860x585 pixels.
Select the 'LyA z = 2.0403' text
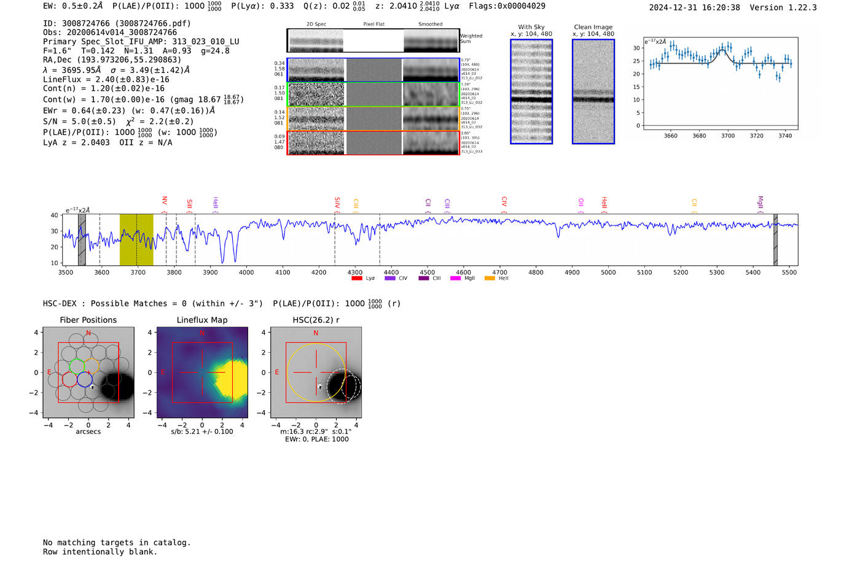pyautogui.click(x=77, y=142)
